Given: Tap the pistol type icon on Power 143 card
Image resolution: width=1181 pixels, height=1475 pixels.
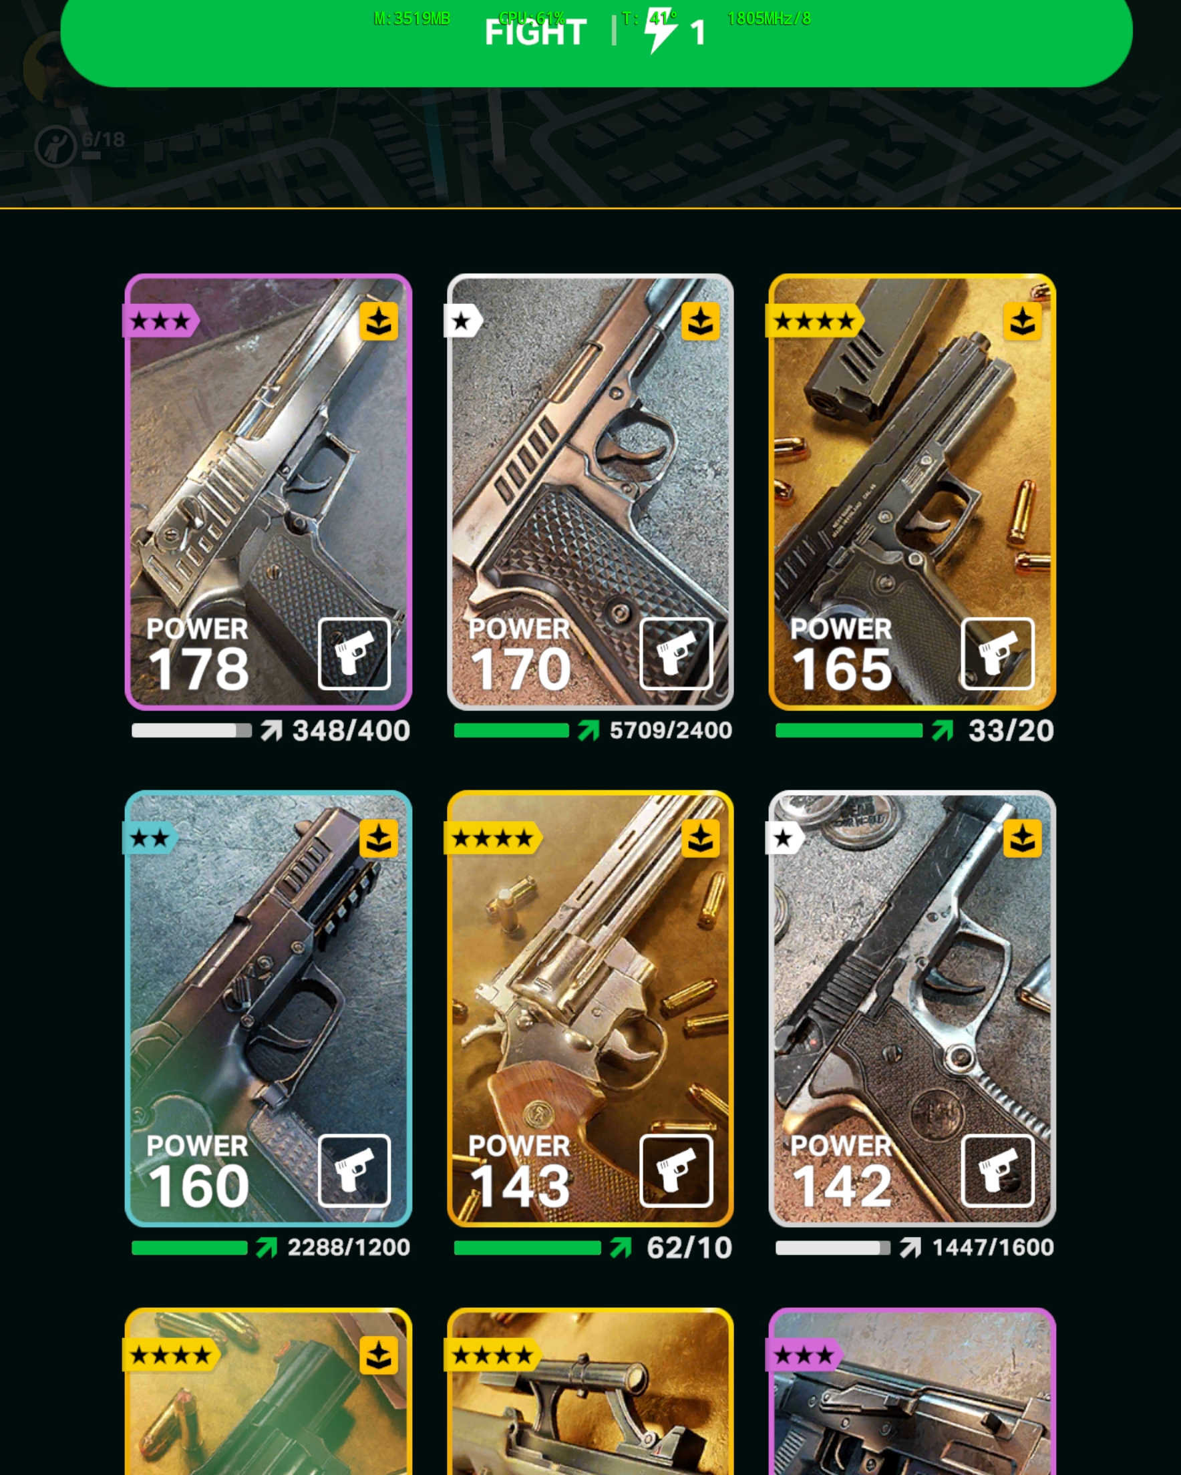Looking at the screenshot, I should coord(676,1170).
